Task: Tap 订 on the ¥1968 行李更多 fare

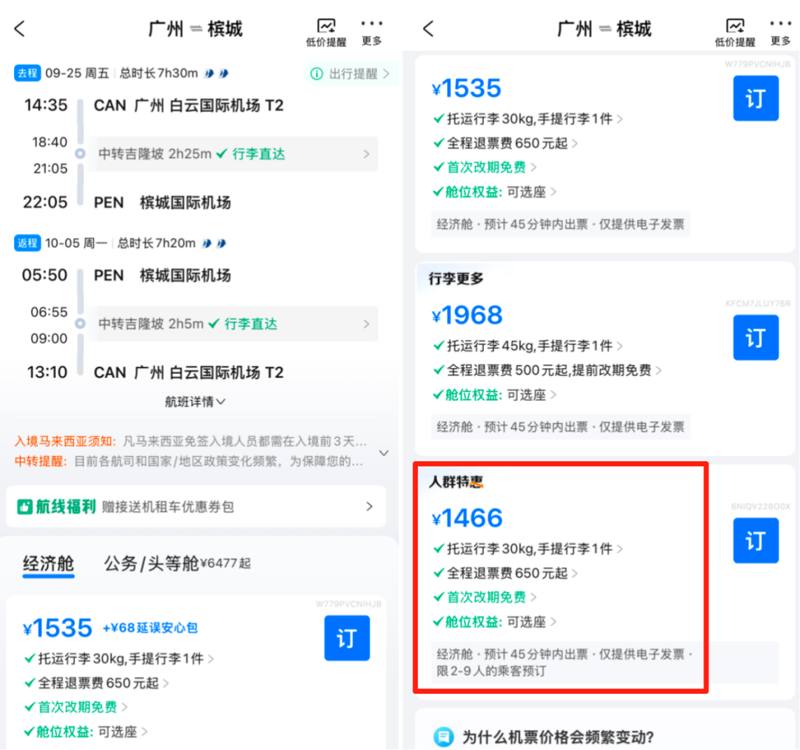Action: click(x=756, y=338)
